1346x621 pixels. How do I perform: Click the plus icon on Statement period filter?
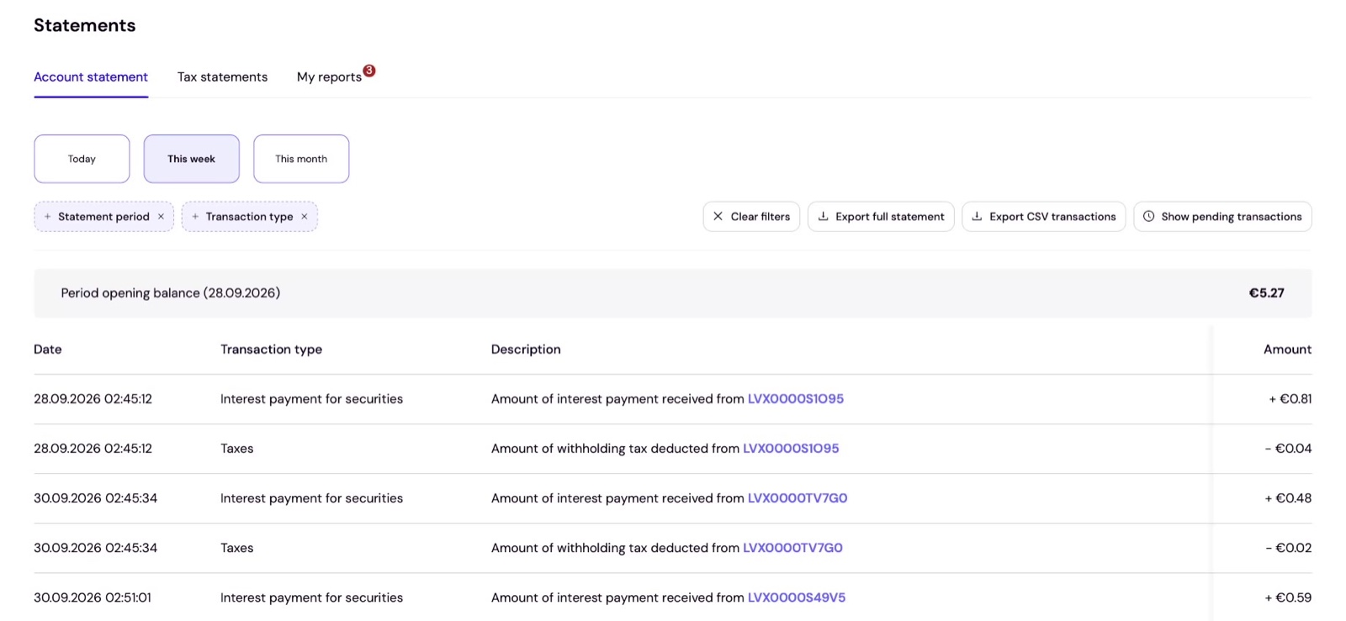click(48, 217)
